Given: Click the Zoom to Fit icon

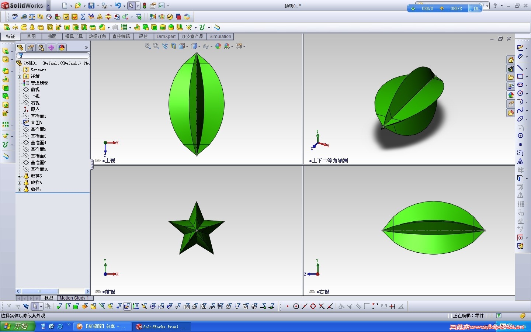Looking at the screenshot, I should (148, 46).
